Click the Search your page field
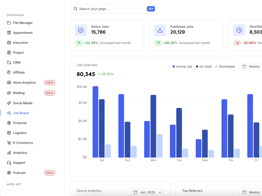 coord(113,9)
